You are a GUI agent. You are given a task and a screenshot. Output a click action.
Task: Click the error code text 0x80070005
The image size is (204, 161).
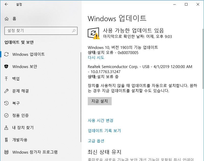128,53
